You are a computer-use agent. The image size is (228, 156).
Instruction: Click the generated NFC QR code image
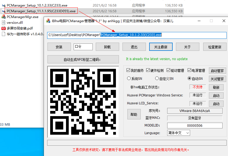83,101
